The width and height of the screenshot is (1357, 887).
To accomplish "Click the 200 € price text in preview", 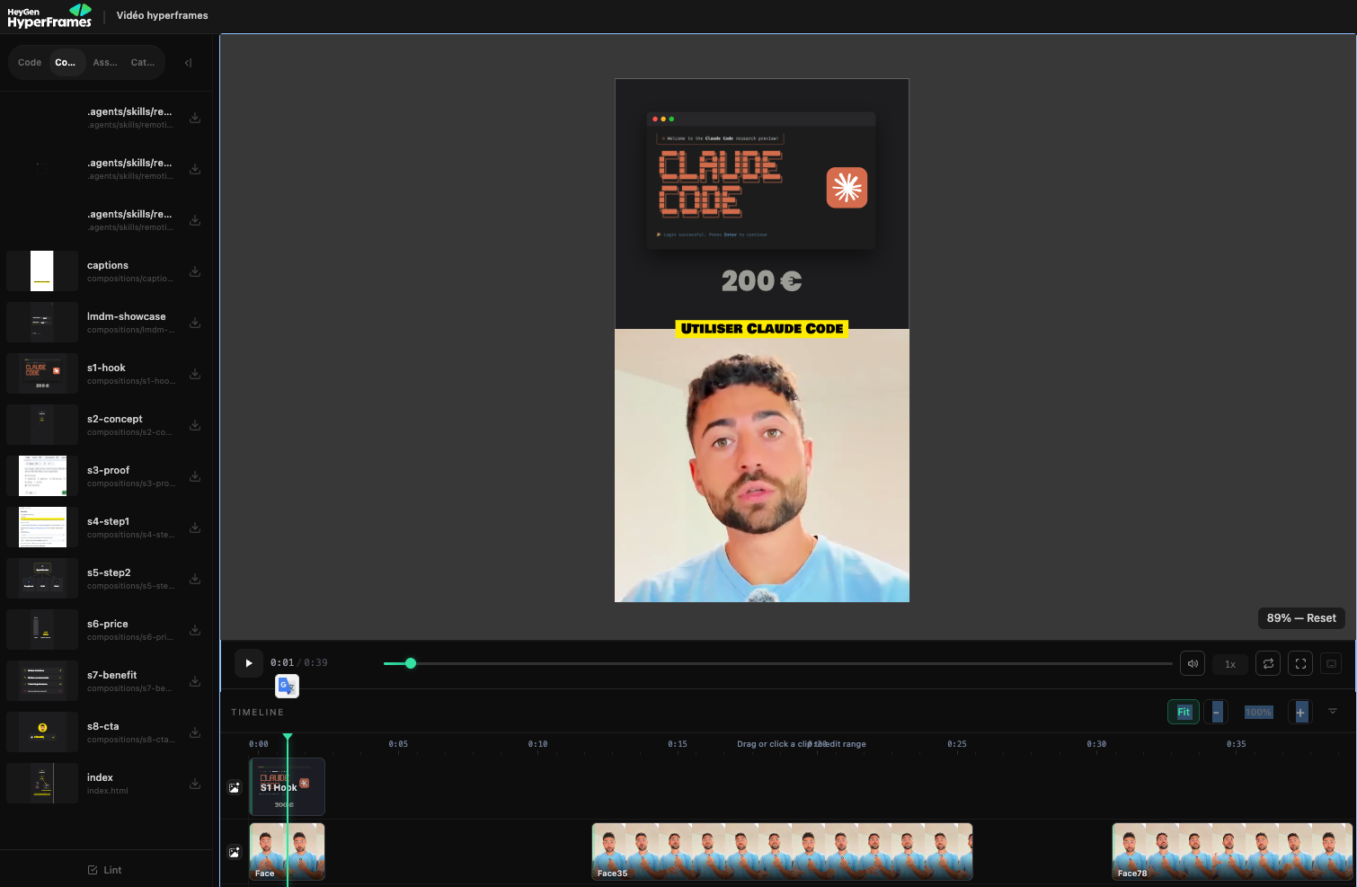I will [x=761, y=281].
